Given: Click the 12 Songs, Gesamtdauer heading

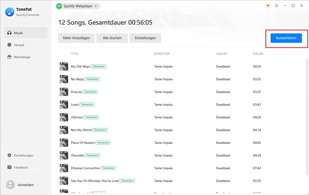Looking at the screenshot, I should (x=105, y=23).
